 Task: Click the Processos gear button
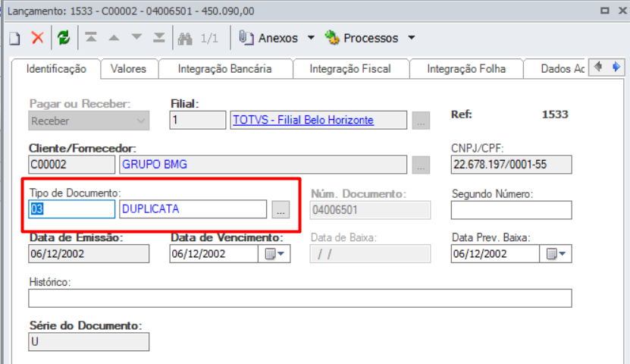[361, 38]
